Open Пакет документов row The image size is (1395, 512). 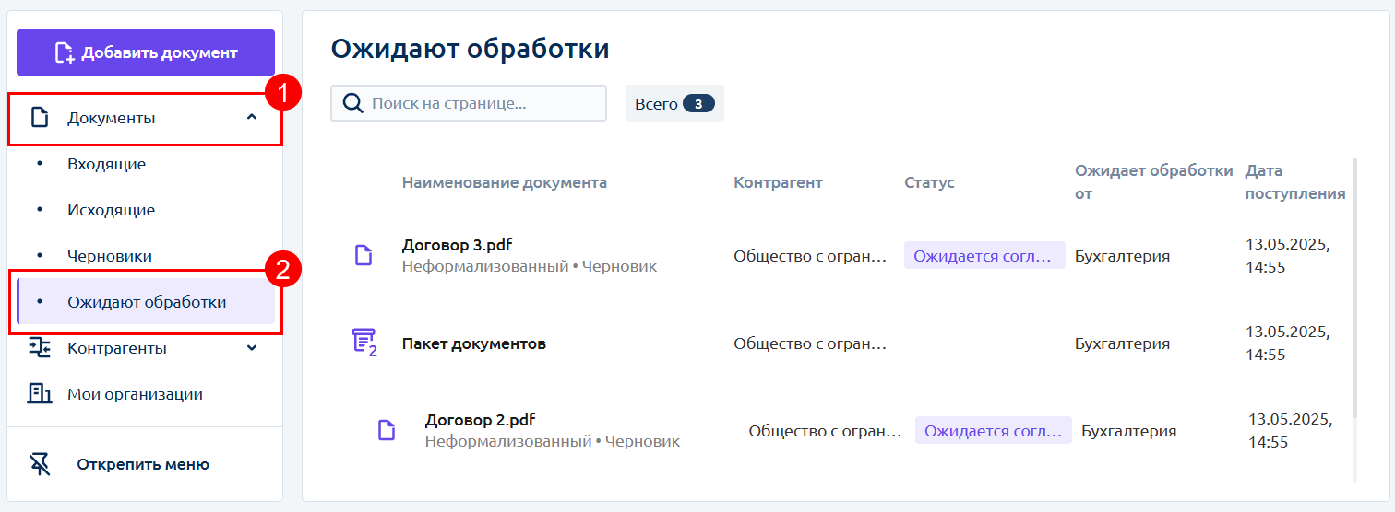tap(474, 343)
